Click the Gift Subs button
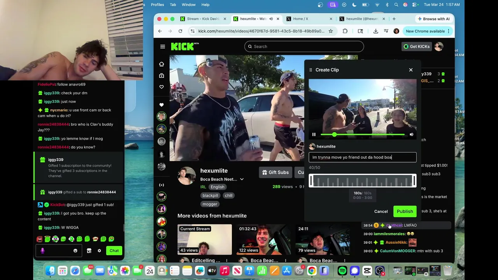Image resolution: width=498 pixels, height=280 pixels. 275,172
